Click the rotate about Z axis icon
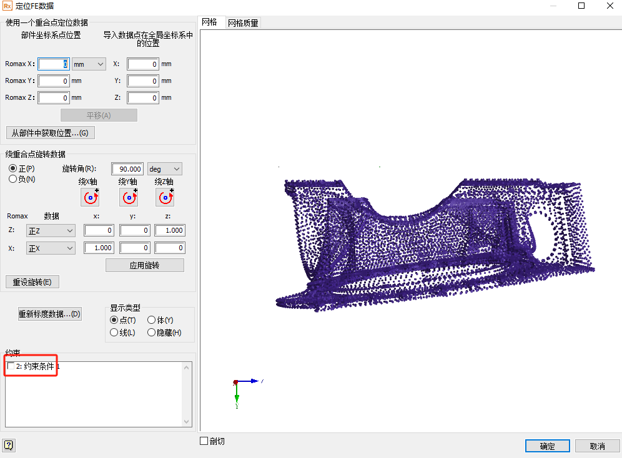Viewport: 622px width, 458px height. coord(165,197)
